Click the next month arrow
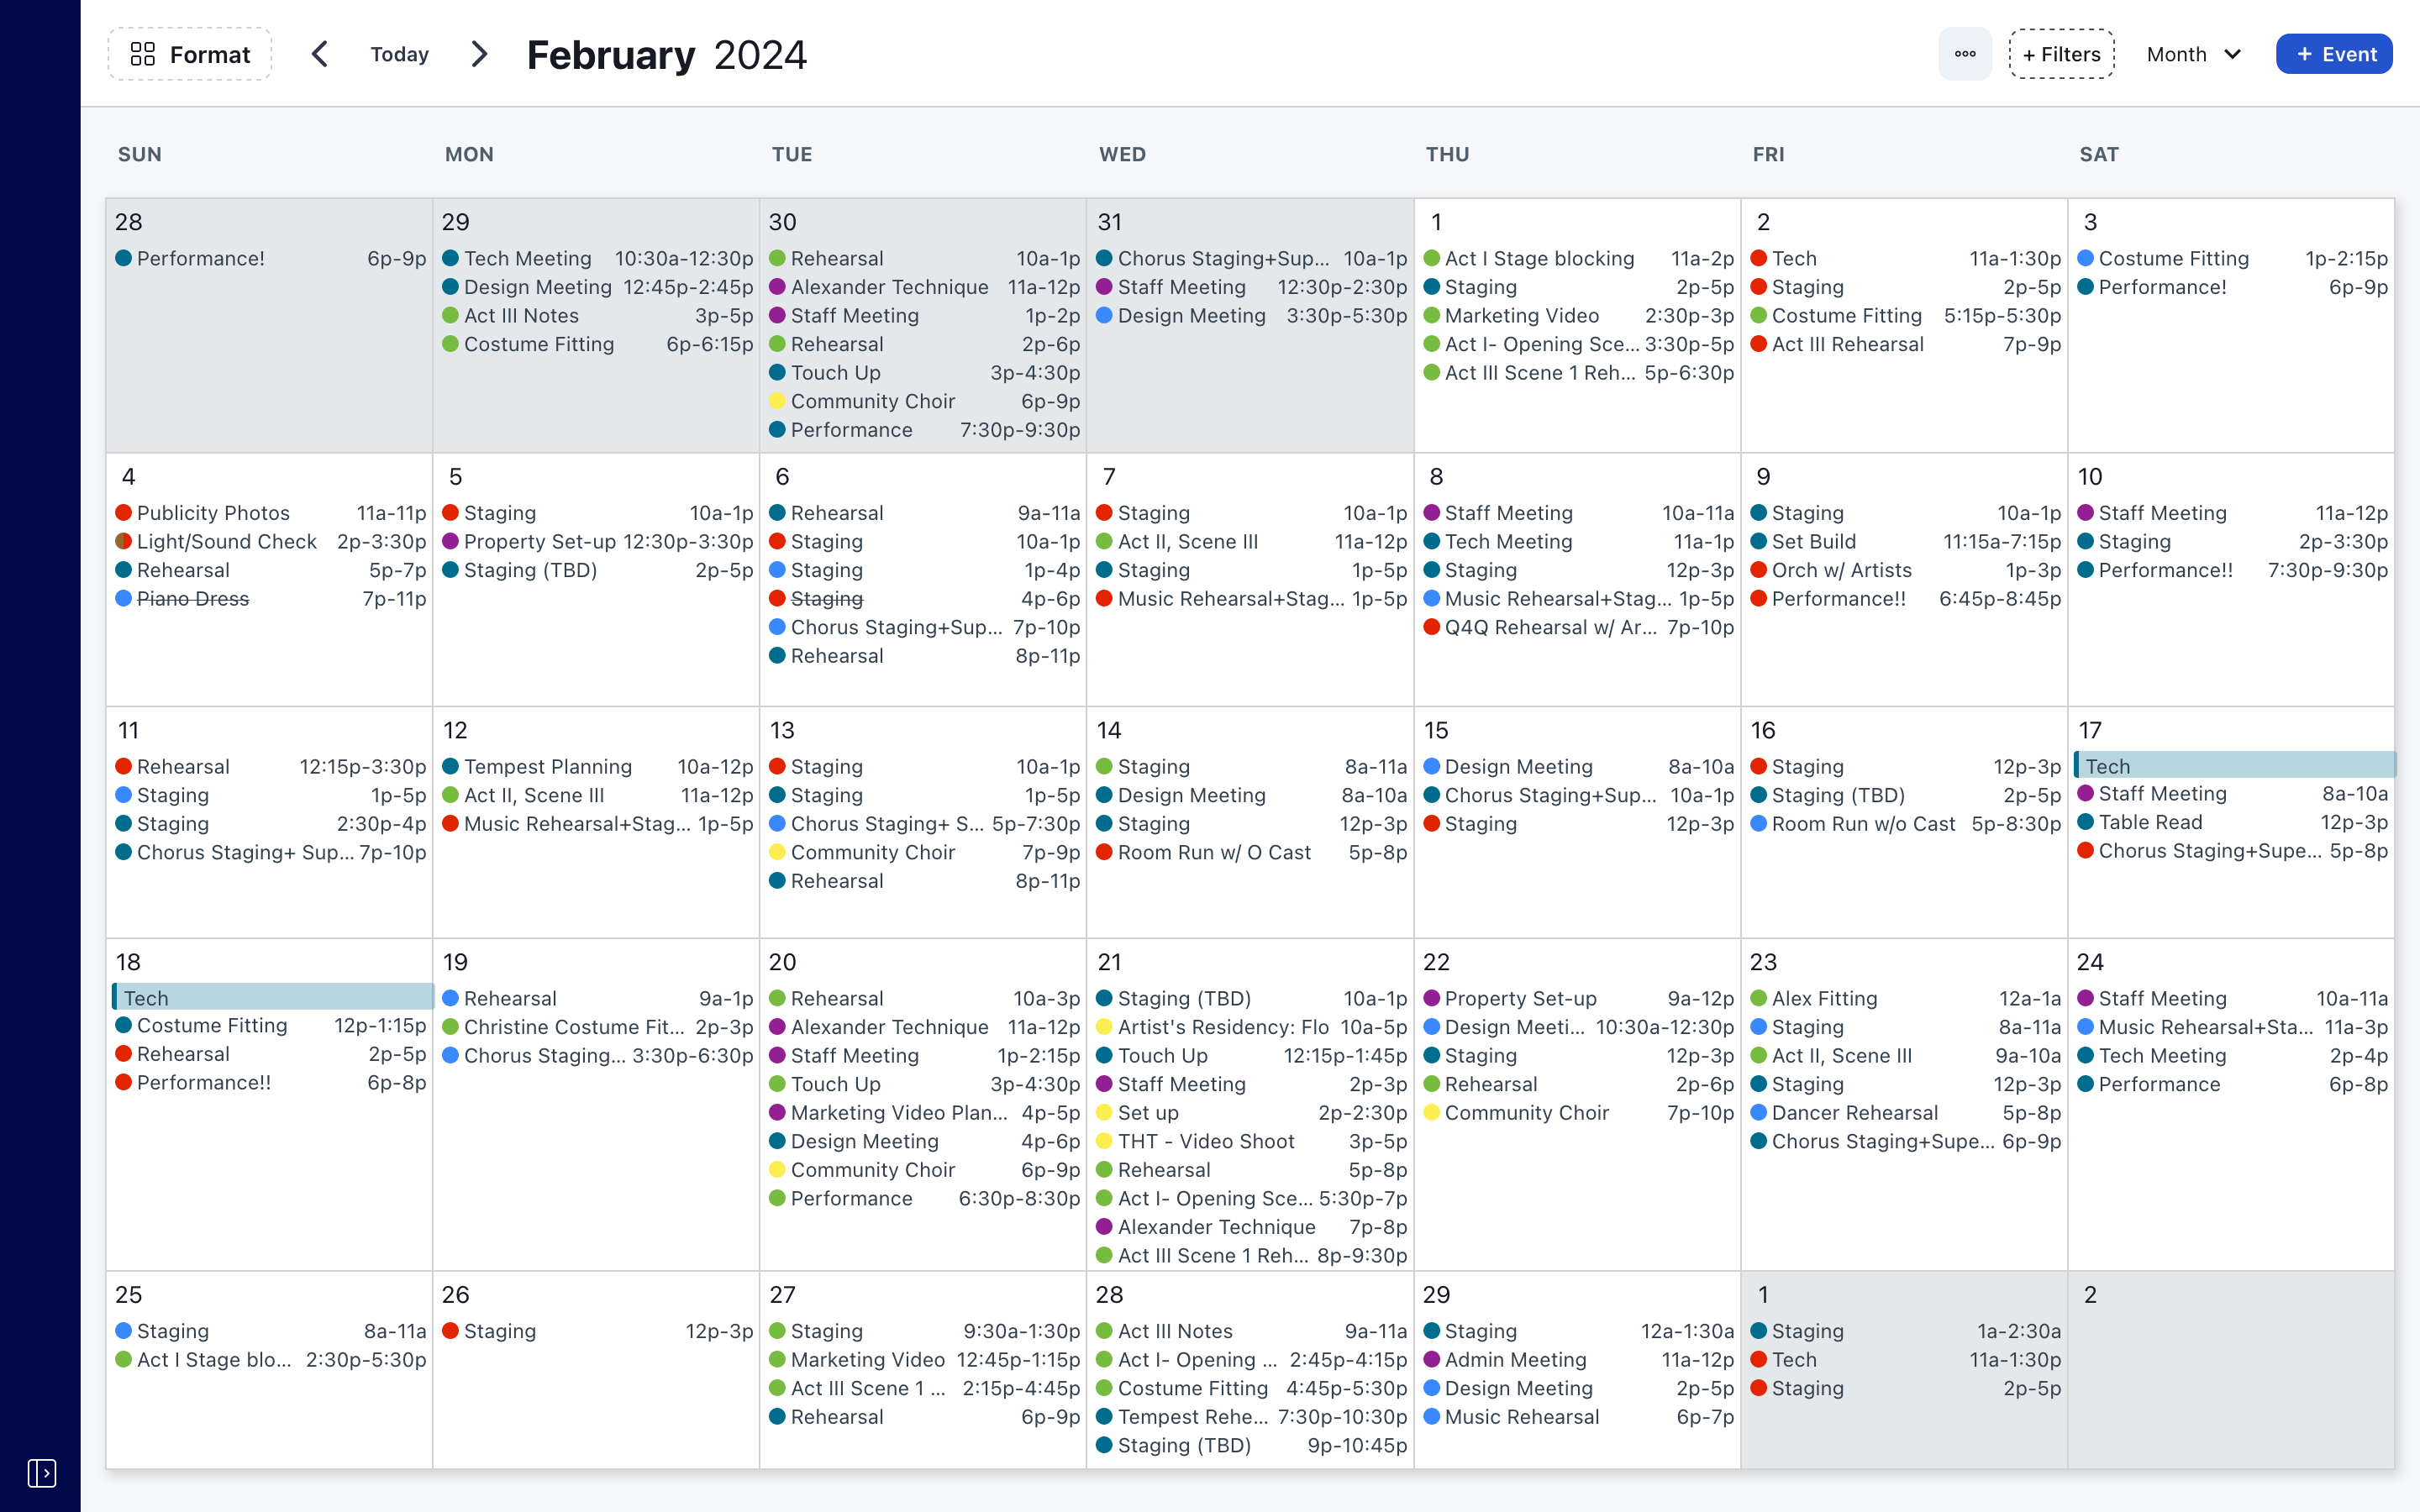Screen dimensions: 2420x1512 tap(479, 54)
